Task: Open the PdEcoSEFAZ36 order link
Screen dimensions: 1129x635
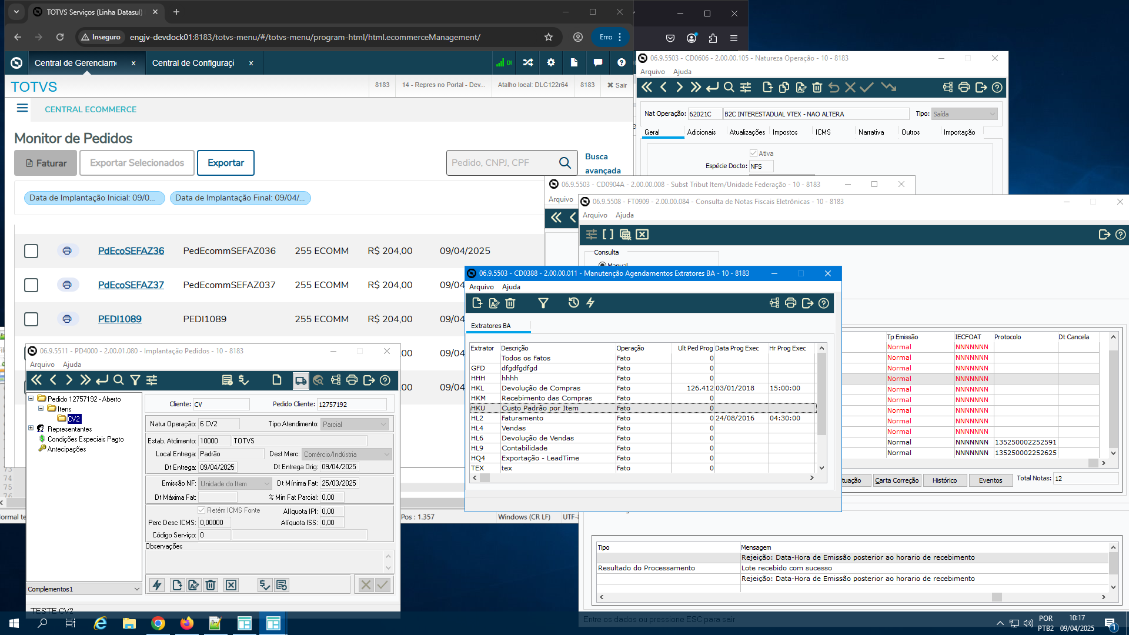Action: click(131, 251)
